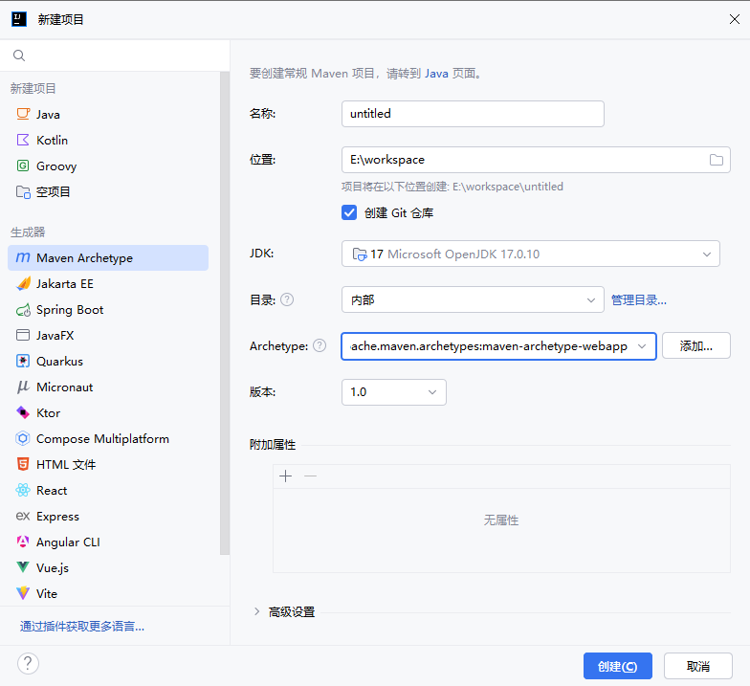Screen dimensions: 750x686
Task: Click the add property plus icon
Action: tap(285, 476)
